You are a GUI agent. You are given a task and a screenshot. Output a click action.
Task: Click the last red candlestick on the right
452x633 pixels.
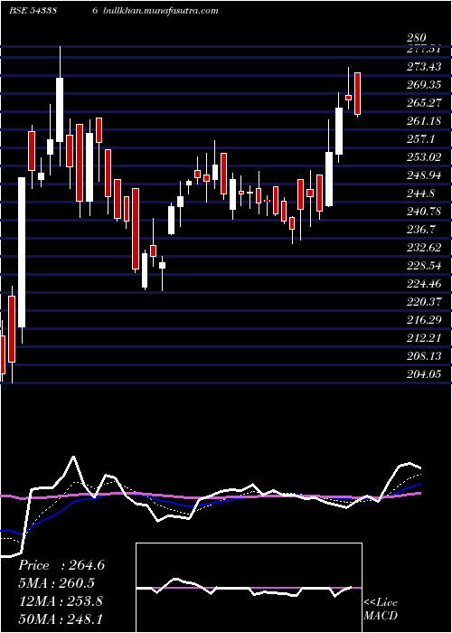tap(357, 94)
